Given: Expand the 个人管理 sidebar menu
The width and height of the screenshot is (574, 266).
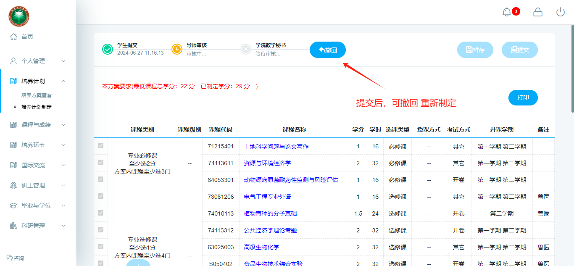Looking at the screenshot, I should [x=38, y=61].
